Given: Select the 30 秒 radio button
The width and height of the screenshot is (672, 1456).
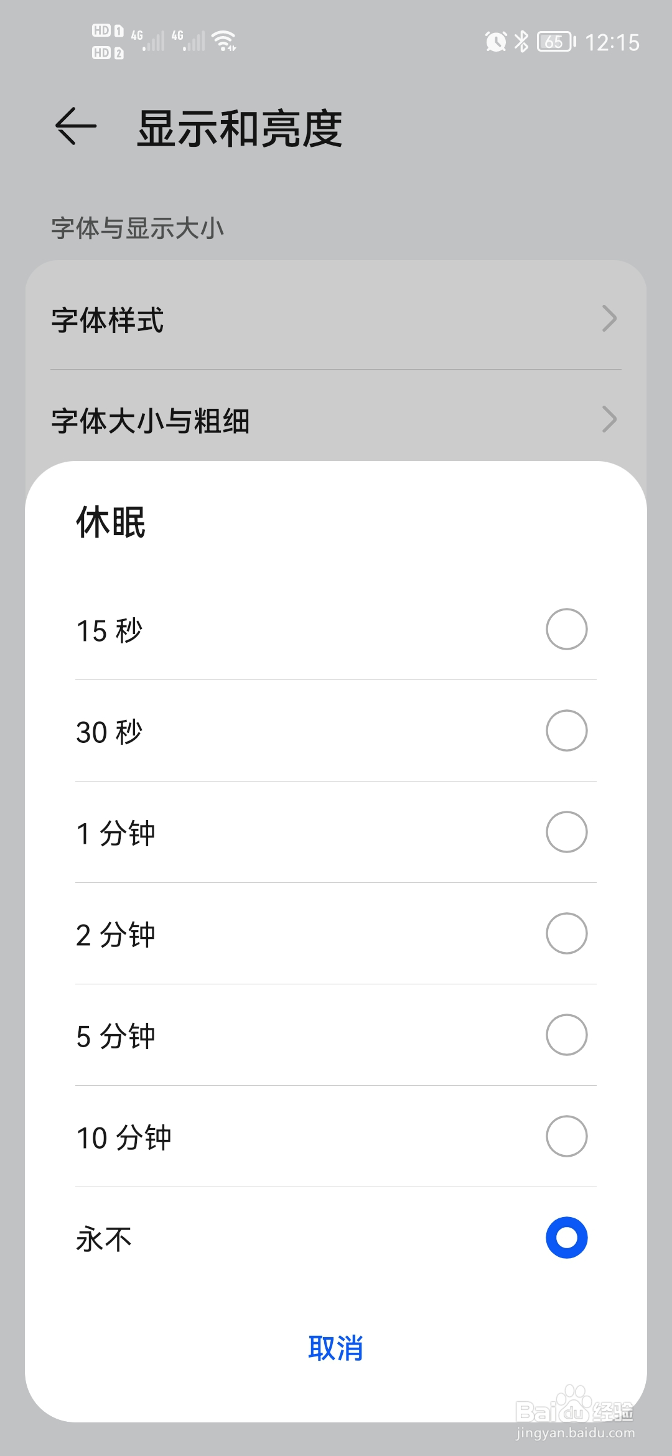Looking at the screenshot, I should click(x=566, y=730).
